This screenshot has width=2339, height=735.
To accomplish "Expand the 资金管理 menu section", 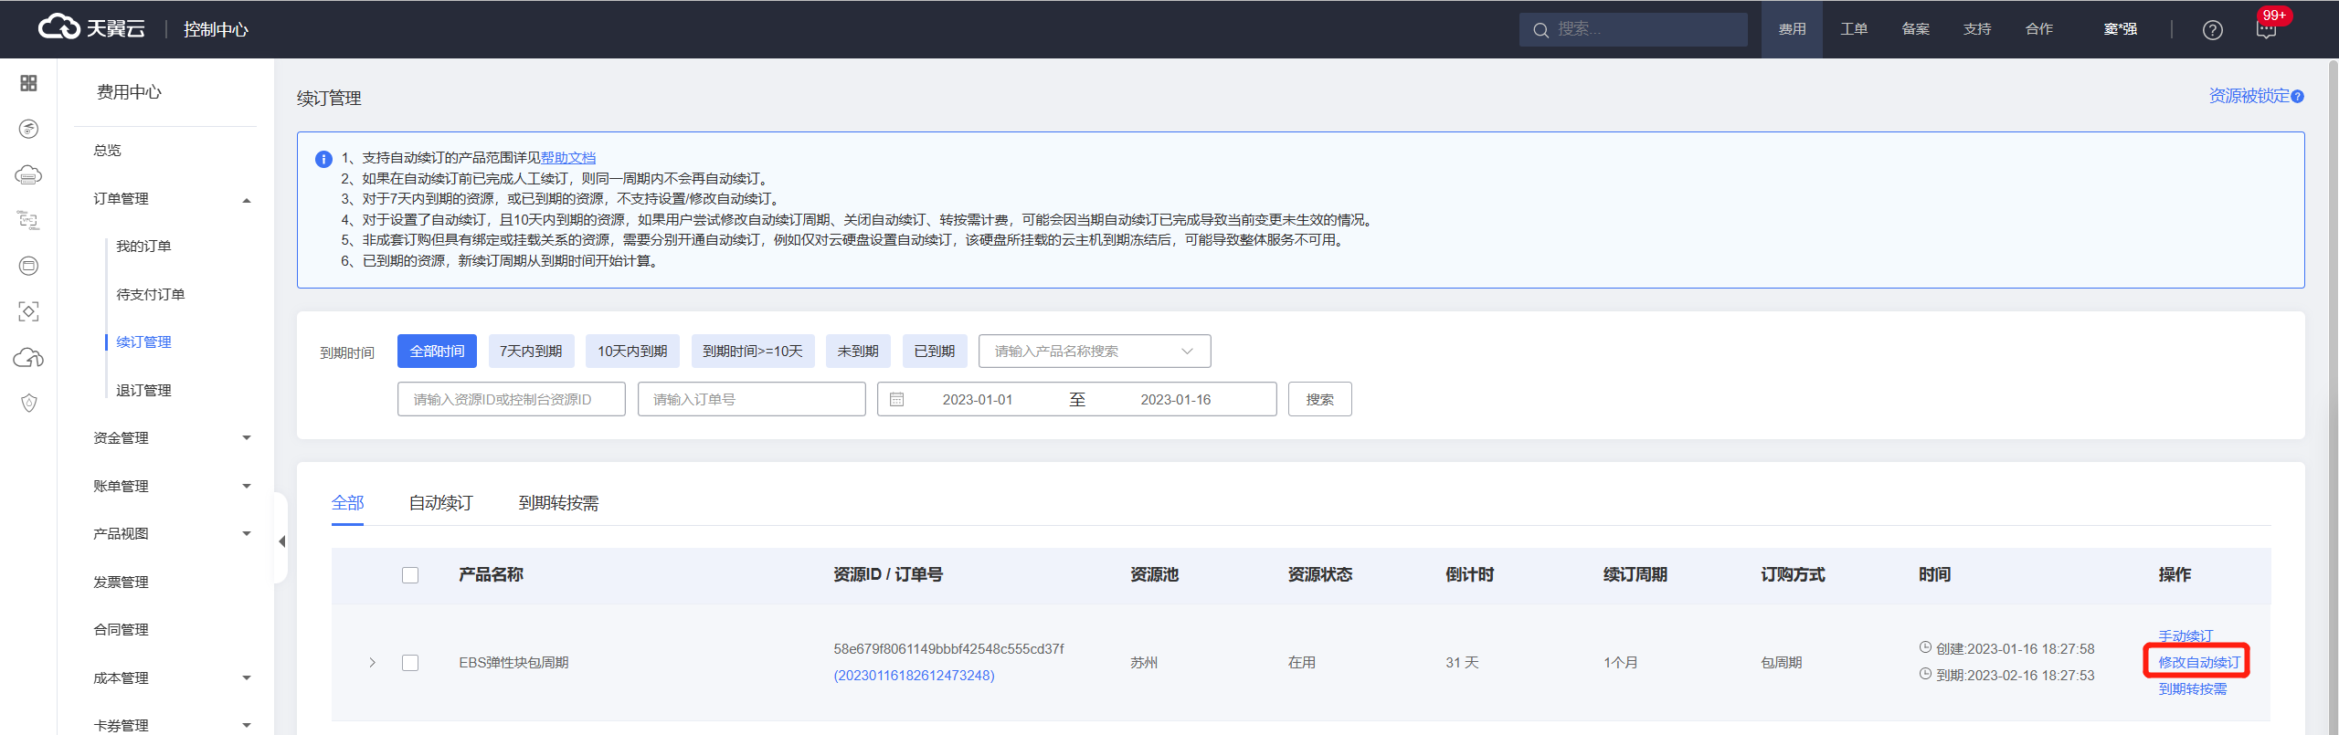I will coord(171,438).
